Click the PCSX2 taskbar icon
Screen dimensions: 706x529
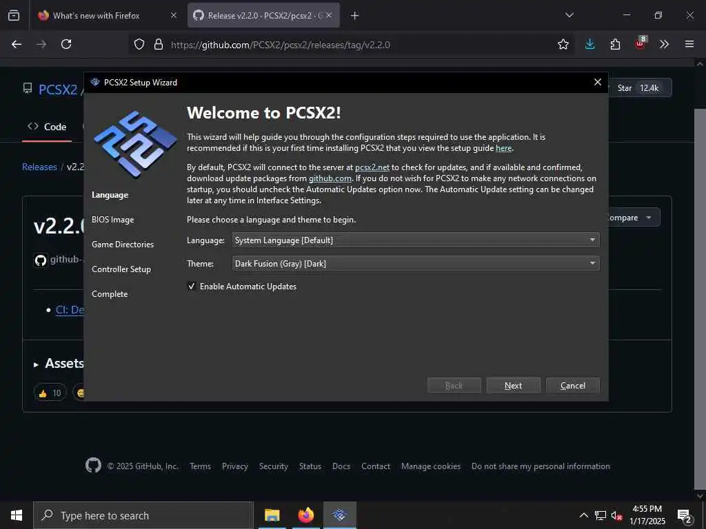339,515
